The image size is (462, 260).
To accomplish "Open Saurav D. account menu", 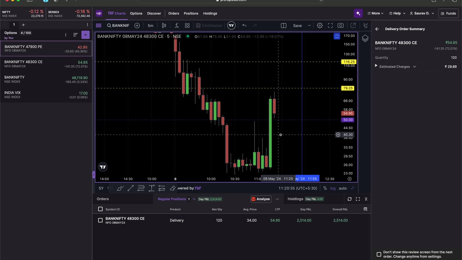I will [x=422, y=13].
